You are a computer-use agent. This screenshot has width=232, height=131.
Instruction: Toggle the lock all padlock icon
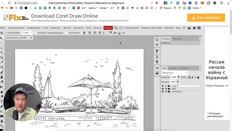point(198,77)
